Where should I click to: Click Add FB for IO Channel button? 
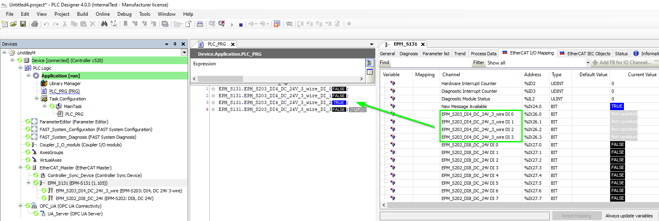click(621, 63)
